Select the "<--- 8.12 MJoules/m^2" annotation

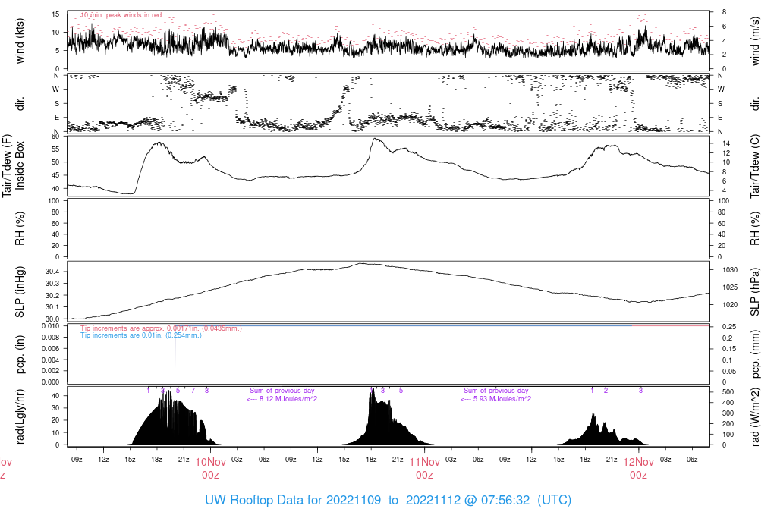click(282, 399)
